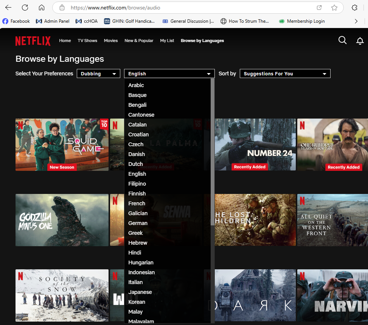Open the Membership Login bookmark
This screenshot has height=325, width=368.
coord(302,21)
